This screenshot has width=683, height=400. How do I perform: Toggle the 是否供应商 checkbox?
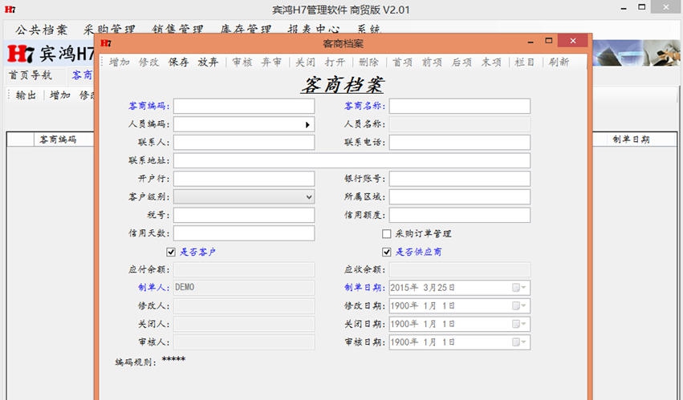coord(387,253)
